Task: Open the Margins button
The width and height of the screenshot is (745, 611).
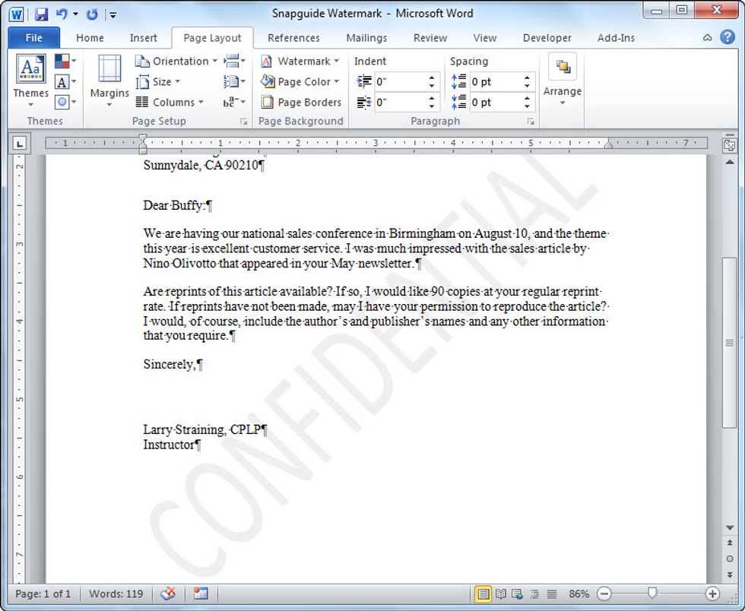Action: pyautogui.click(x=109, y=78)
